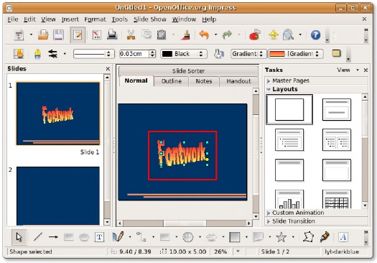
Task: Select the Line drawing tool
Action: pyautogui.click(x=38, y=237)
